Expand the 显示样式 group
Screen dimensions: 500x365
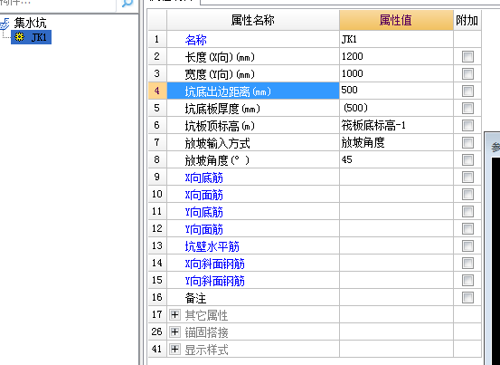pyautogui.click(x=175, y=350)
